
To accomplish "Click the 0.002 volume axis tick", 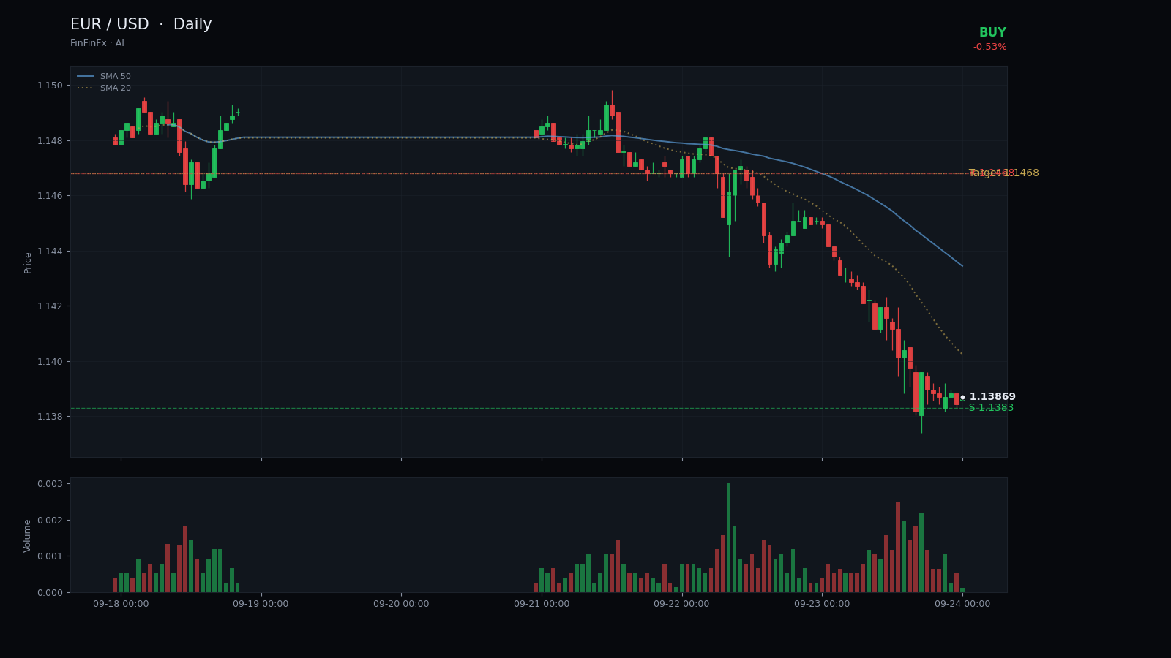I will click(x=50, y=521).
